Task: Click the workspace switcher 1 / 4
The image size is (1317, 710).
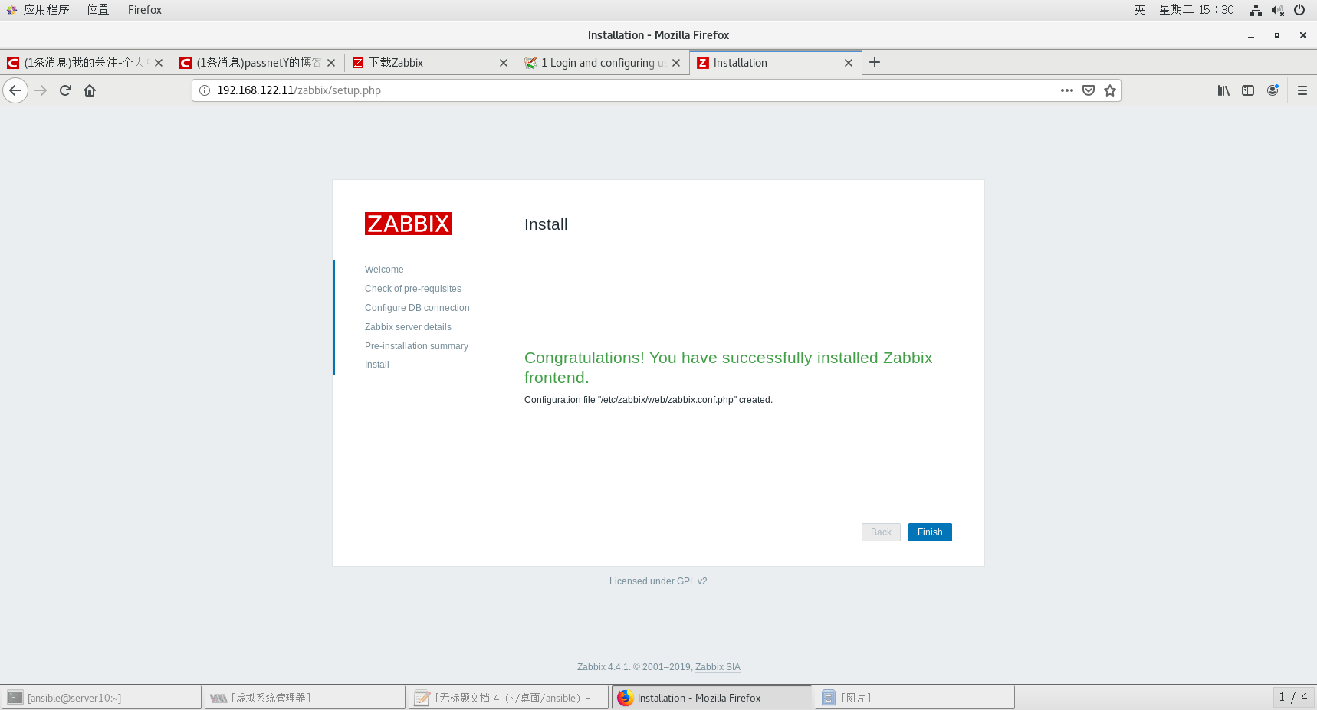Action: pos(1293,697)
